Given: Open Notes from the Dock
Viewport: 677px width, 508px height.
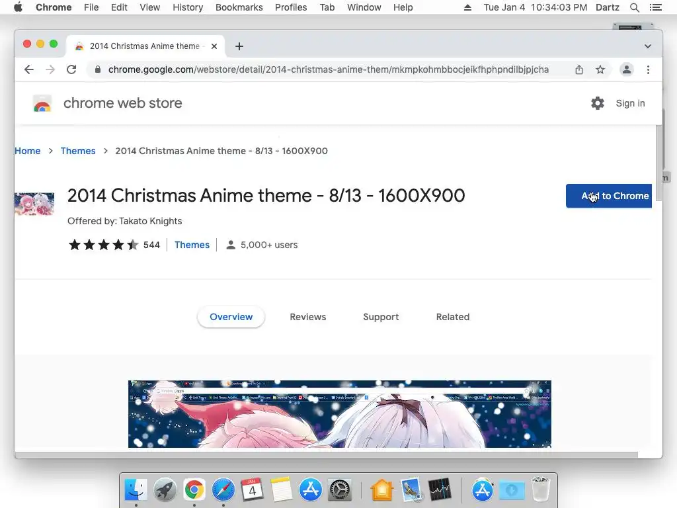Looking at the screenshot, I should pos(282,490).
